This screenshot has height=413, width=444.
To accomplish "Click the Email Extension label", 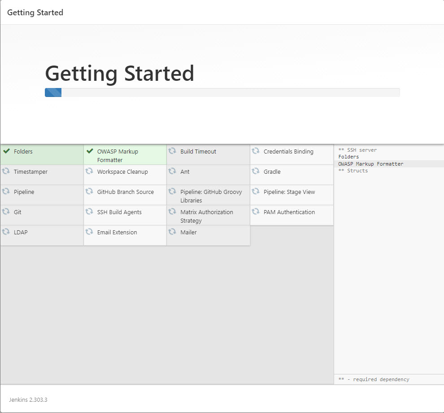I will pyautogui.click(x=117, y=232).
